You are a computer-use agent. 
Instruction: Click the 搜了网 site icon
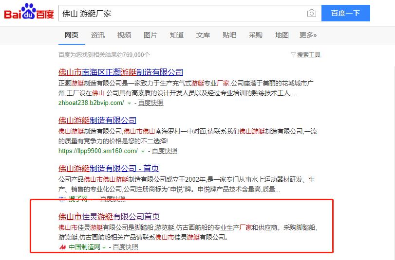click(x=62, y=199)
